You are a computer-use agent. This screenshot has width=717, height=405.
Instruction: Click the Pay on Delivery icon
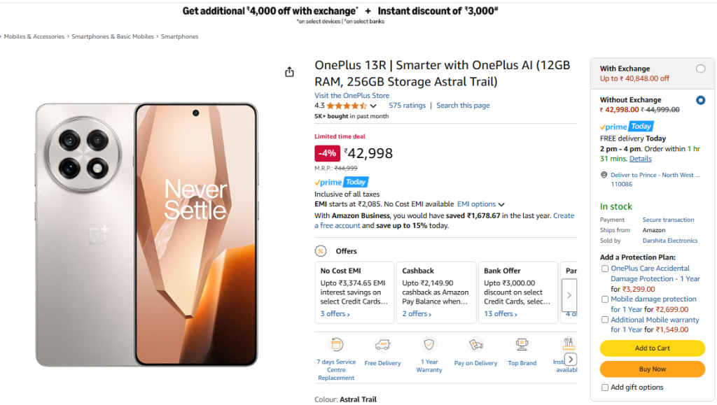click(475, 346)
